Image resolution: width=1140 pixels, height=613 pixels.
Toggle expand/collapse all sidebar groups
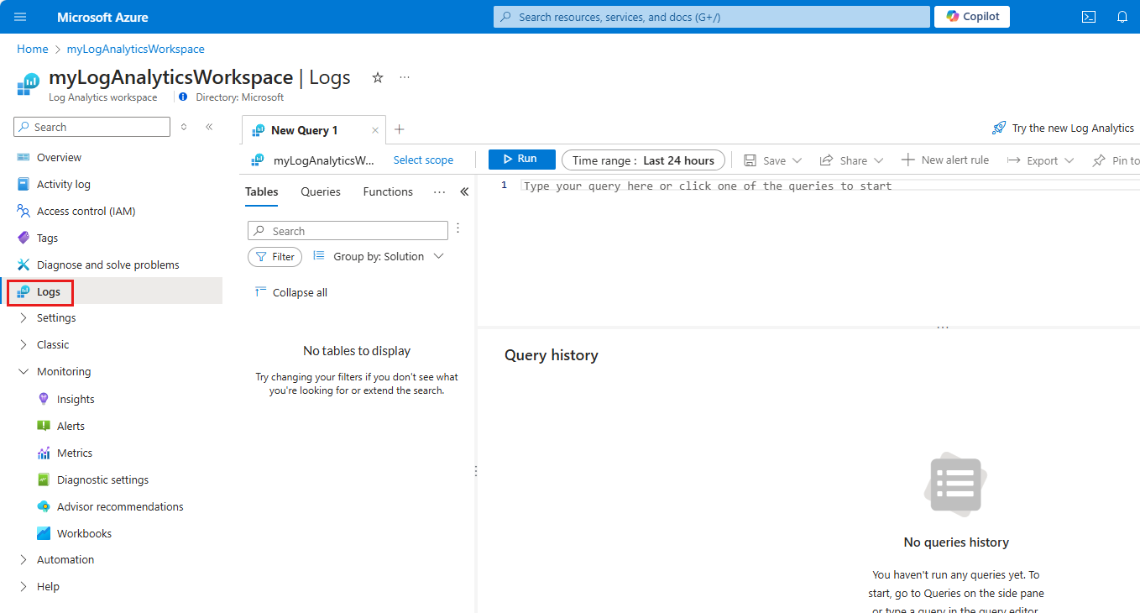pos(184,127)
